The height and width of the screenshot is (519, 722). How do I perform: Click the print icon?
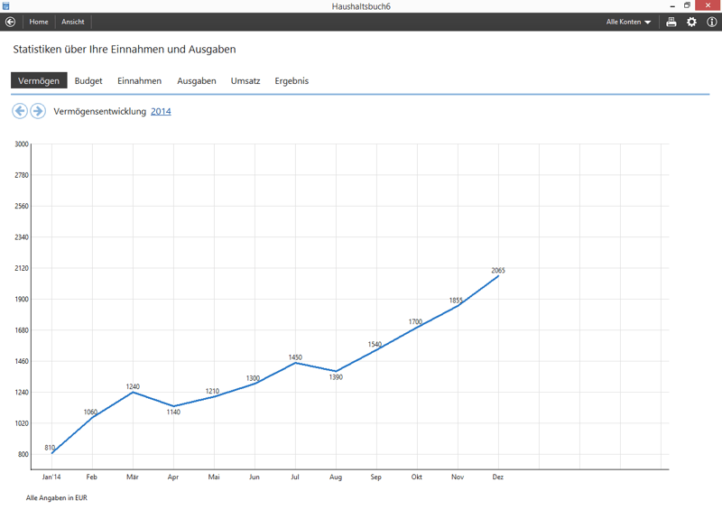(x=671, y=22)
